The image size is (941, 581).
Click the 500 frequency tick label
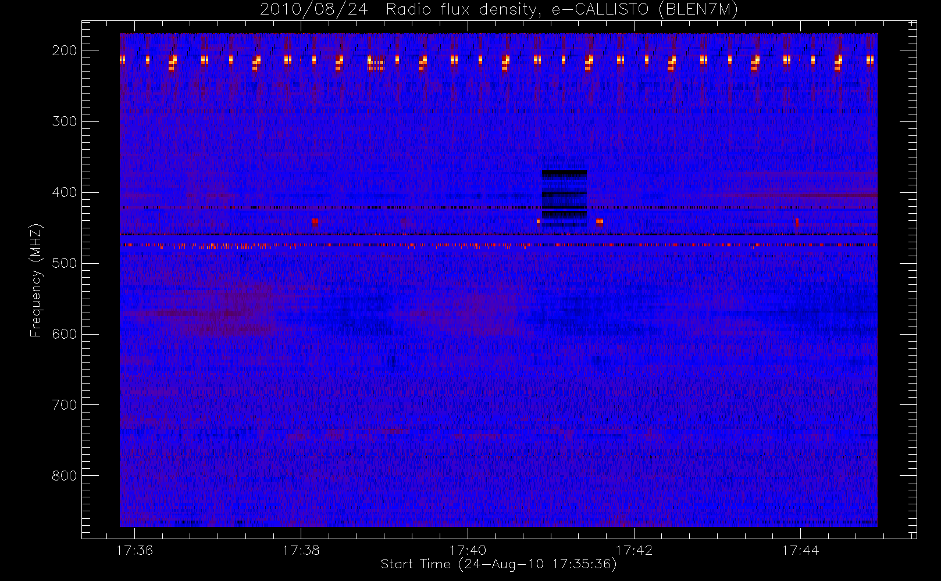pos(64,263)
